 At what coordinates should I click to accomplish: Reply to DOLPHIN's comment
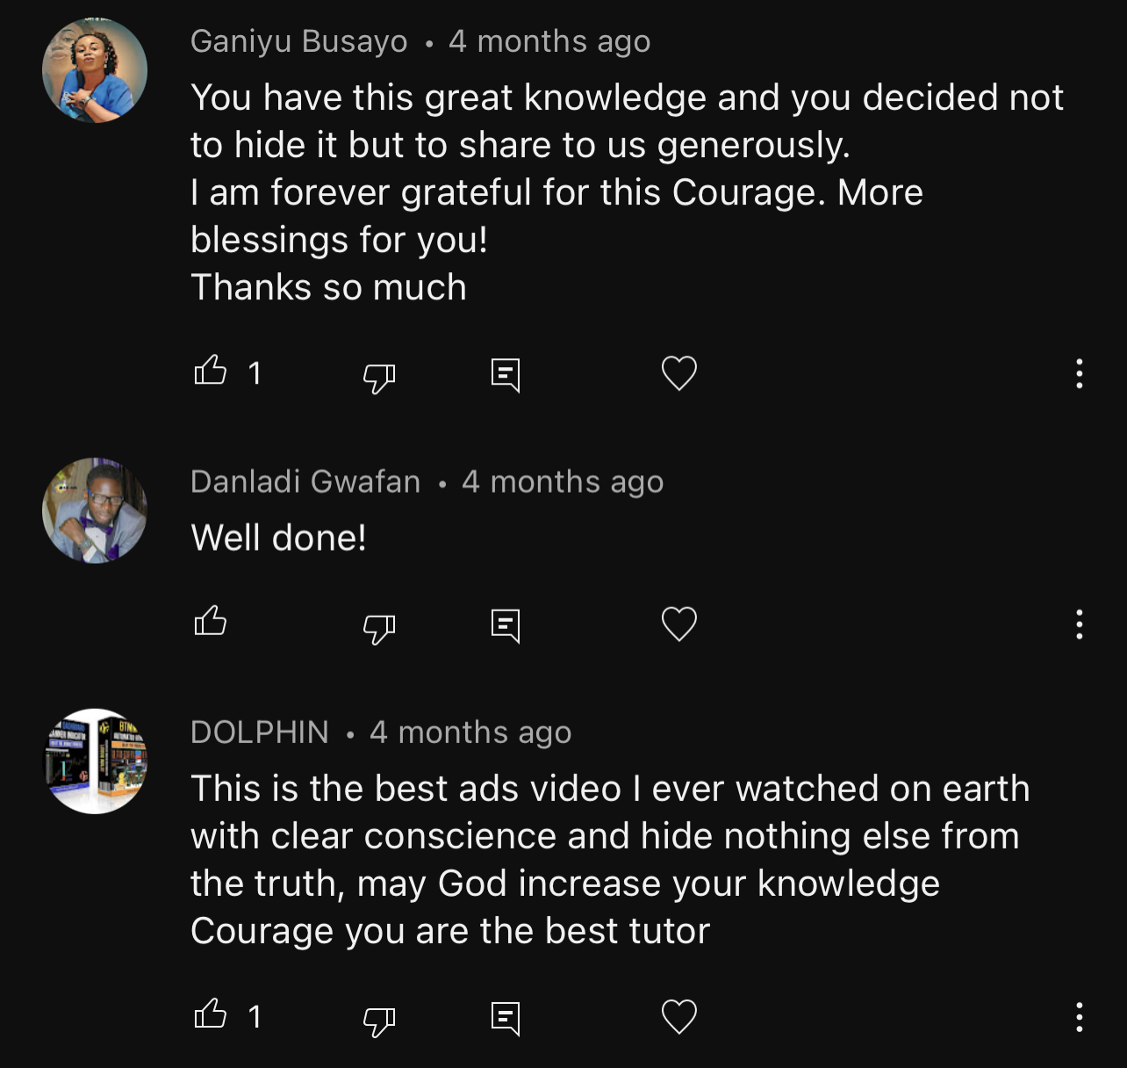(x=505, y=1018)
